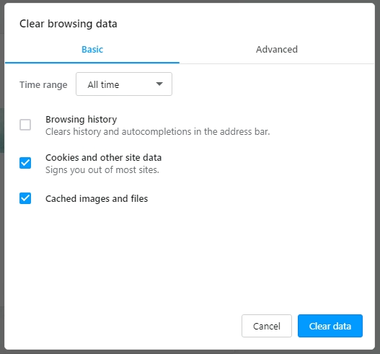Click the 'All time' selected value text
Image resolution: width=380 pixels, height=354 pixels.
pos(104,84)
